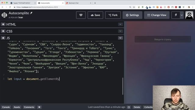Love this pen with the heart button
The width and height of the screenshot is (195, 110).
[81, 15]
